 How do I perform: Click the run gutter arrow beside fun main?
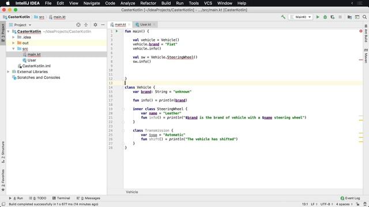pos(116,31)
